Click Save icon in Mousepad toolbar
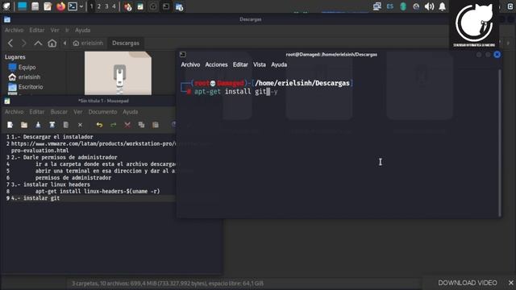Image resolution: width=516 pixels, height=290 pixels. pos(38,125)
